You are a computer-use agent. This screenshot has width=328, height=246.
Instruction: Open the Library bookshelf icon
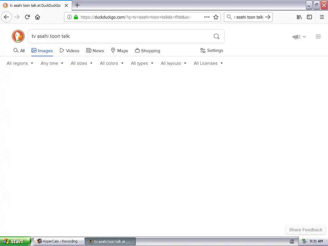pos(299,17)
